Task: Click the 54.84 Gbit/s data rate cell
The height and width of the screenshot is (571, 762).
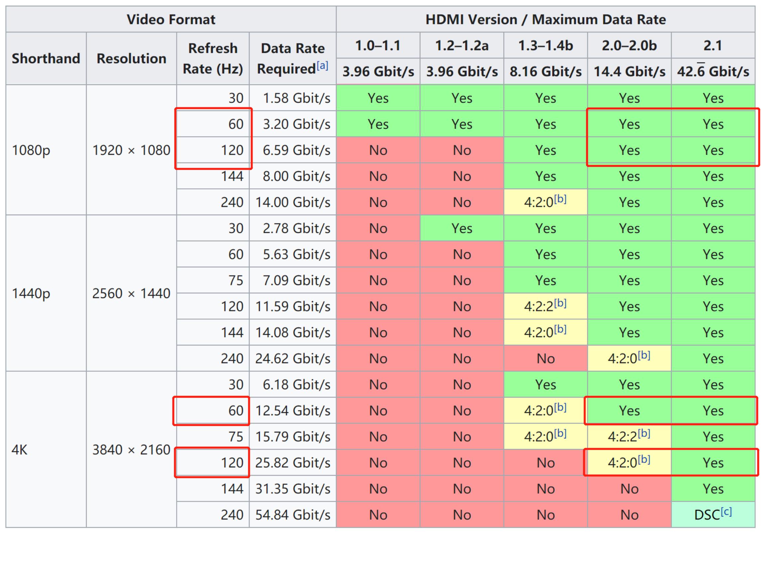Action: 292,515
